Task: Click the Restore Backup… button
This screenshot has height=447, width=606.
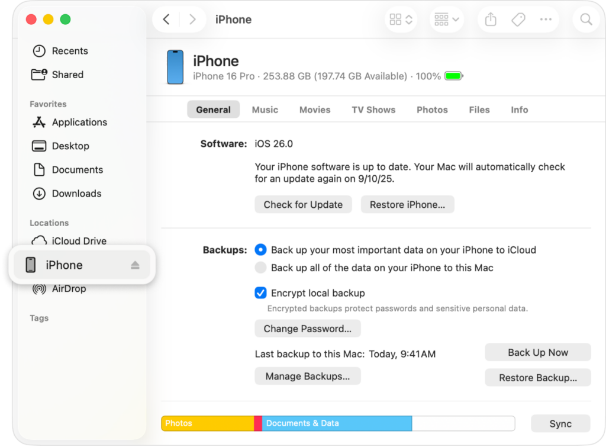Action: tap(538, 378)
